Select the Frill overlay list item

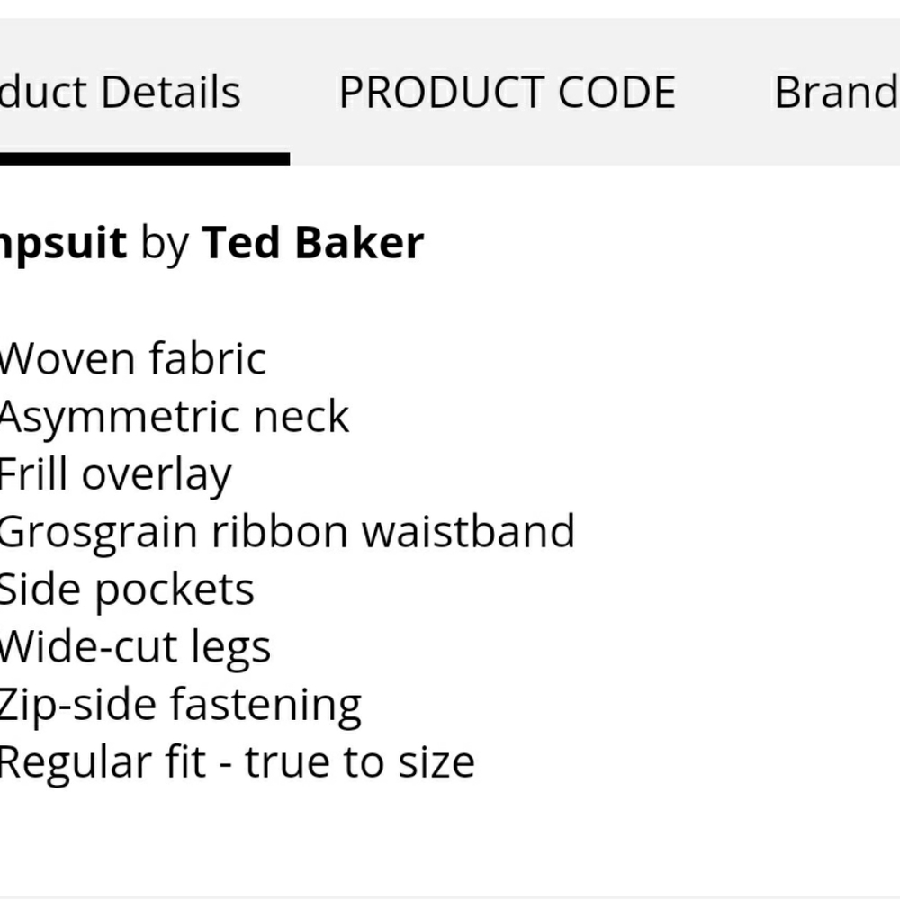coord(115,474)
